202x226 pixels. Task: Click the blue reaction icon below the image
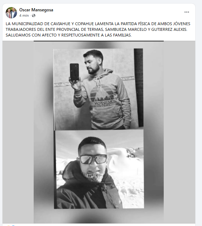coord(13,225)
